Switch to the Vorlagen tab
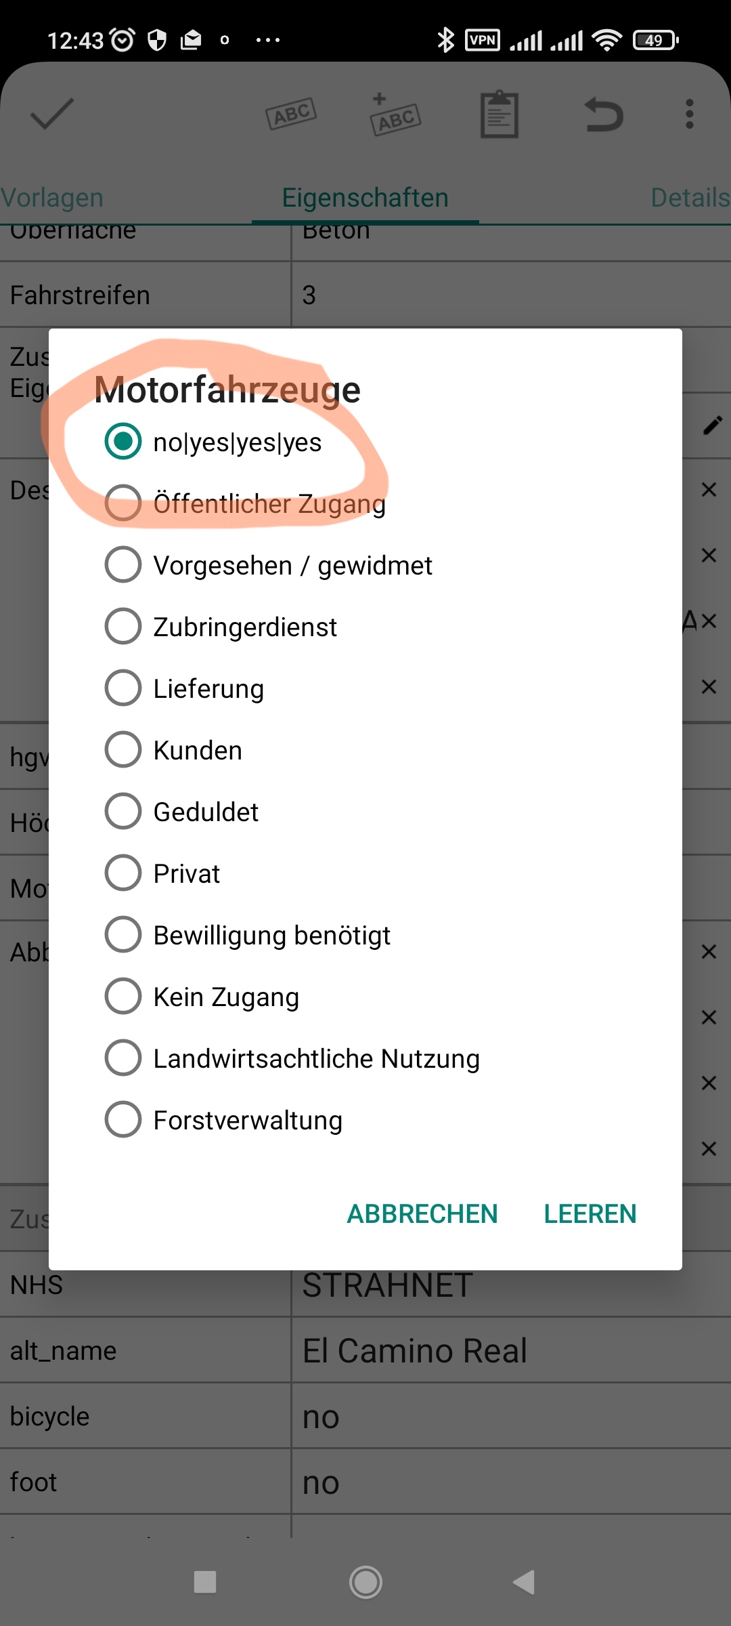The width and height of the screenshot is (731, 1626). click(x=53, y=198)
